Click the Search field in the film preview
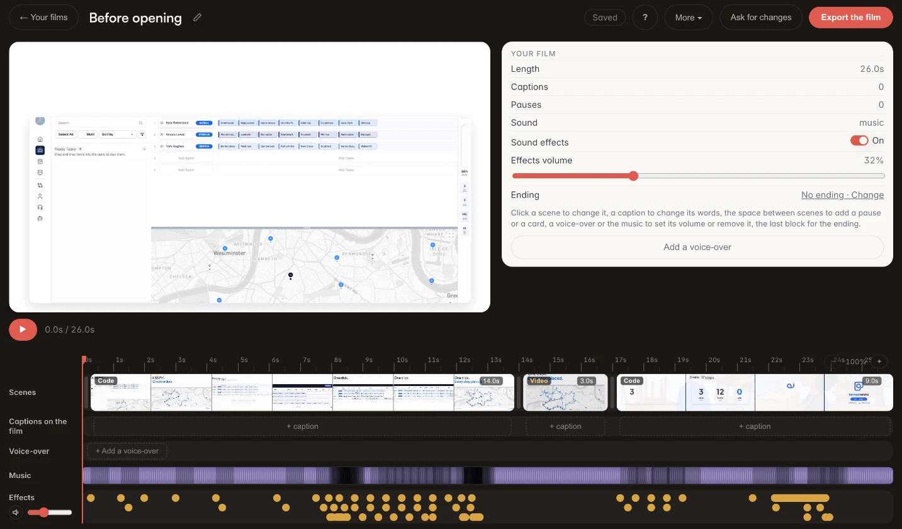This screenshot has height=529, width=902. (99, 123)
